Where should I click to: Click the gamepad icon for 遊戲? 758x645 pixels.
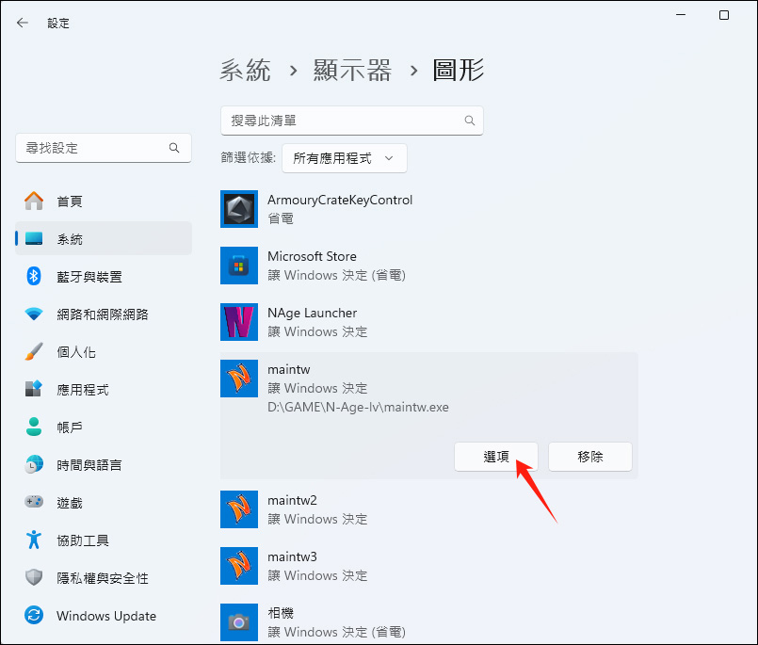(x=34, y=502)
